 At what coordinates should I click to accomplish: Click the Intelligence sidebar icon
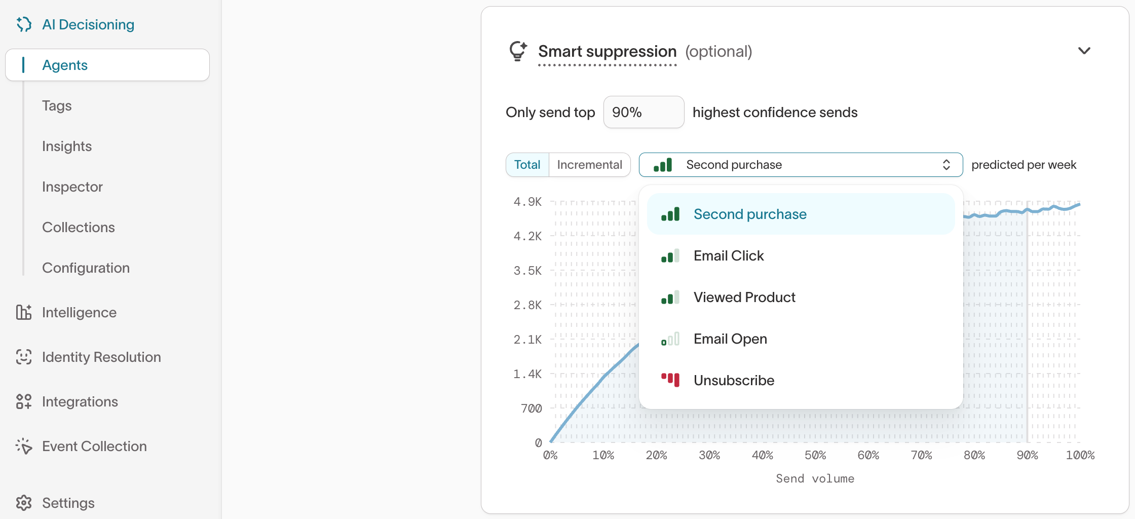(x=24, y=312)
